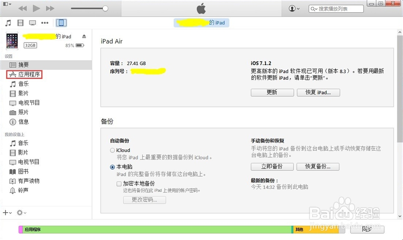Open the search options magnifier dropdown
The height and width of the screenshot is (240, 403).
click(x=314, y=9)
